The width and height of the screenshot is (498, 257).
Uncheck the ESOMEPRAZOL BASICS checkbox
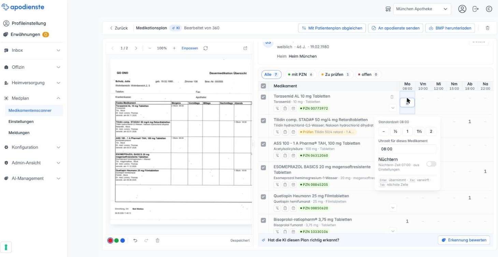tap(263, 167)
